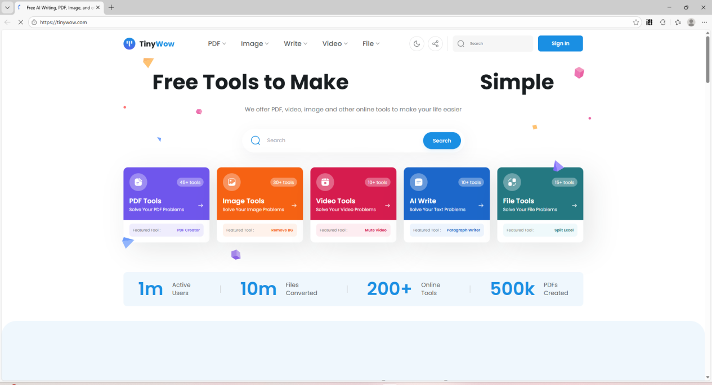
Task: Open browser Extensions puzzle icon
Action: pos(662,22)
